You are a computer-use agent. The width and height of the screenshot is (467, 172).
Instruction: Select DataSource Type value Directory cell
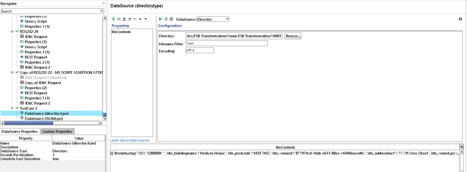click(79, 151)
